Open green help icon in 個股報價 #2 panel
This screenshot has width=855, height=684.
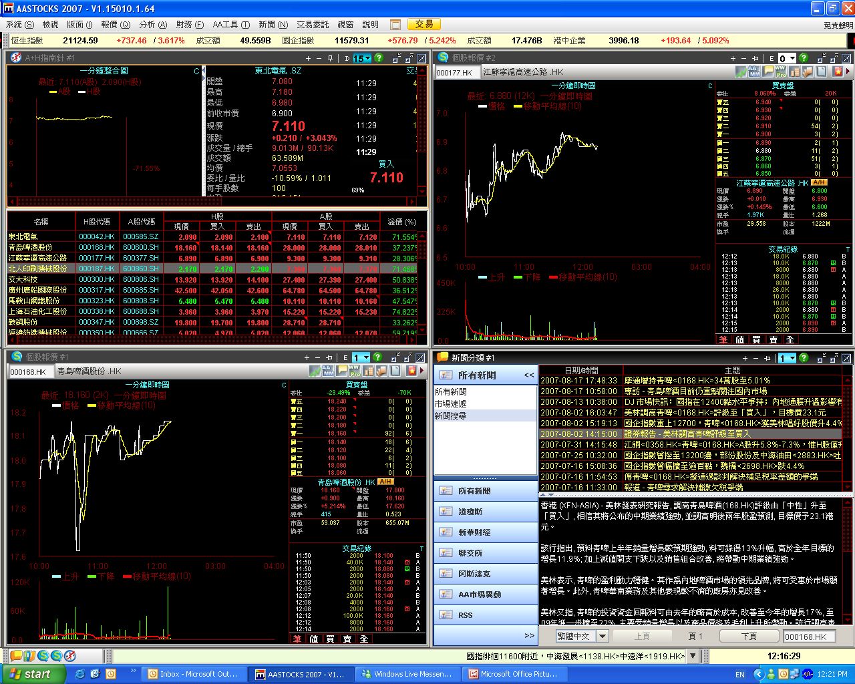pos(804,58)
